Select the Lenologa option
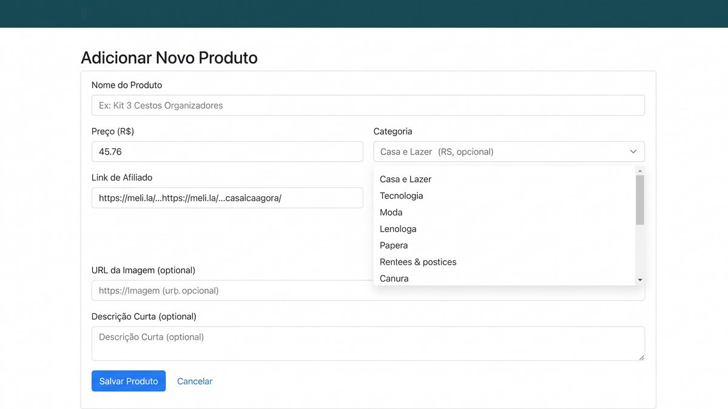 398,229
